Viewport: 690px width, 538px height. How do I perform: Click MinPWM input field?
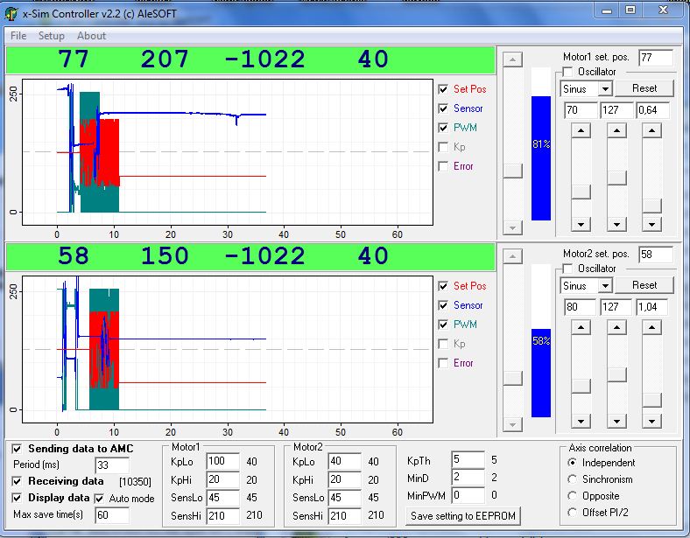[x=468, y=495]
